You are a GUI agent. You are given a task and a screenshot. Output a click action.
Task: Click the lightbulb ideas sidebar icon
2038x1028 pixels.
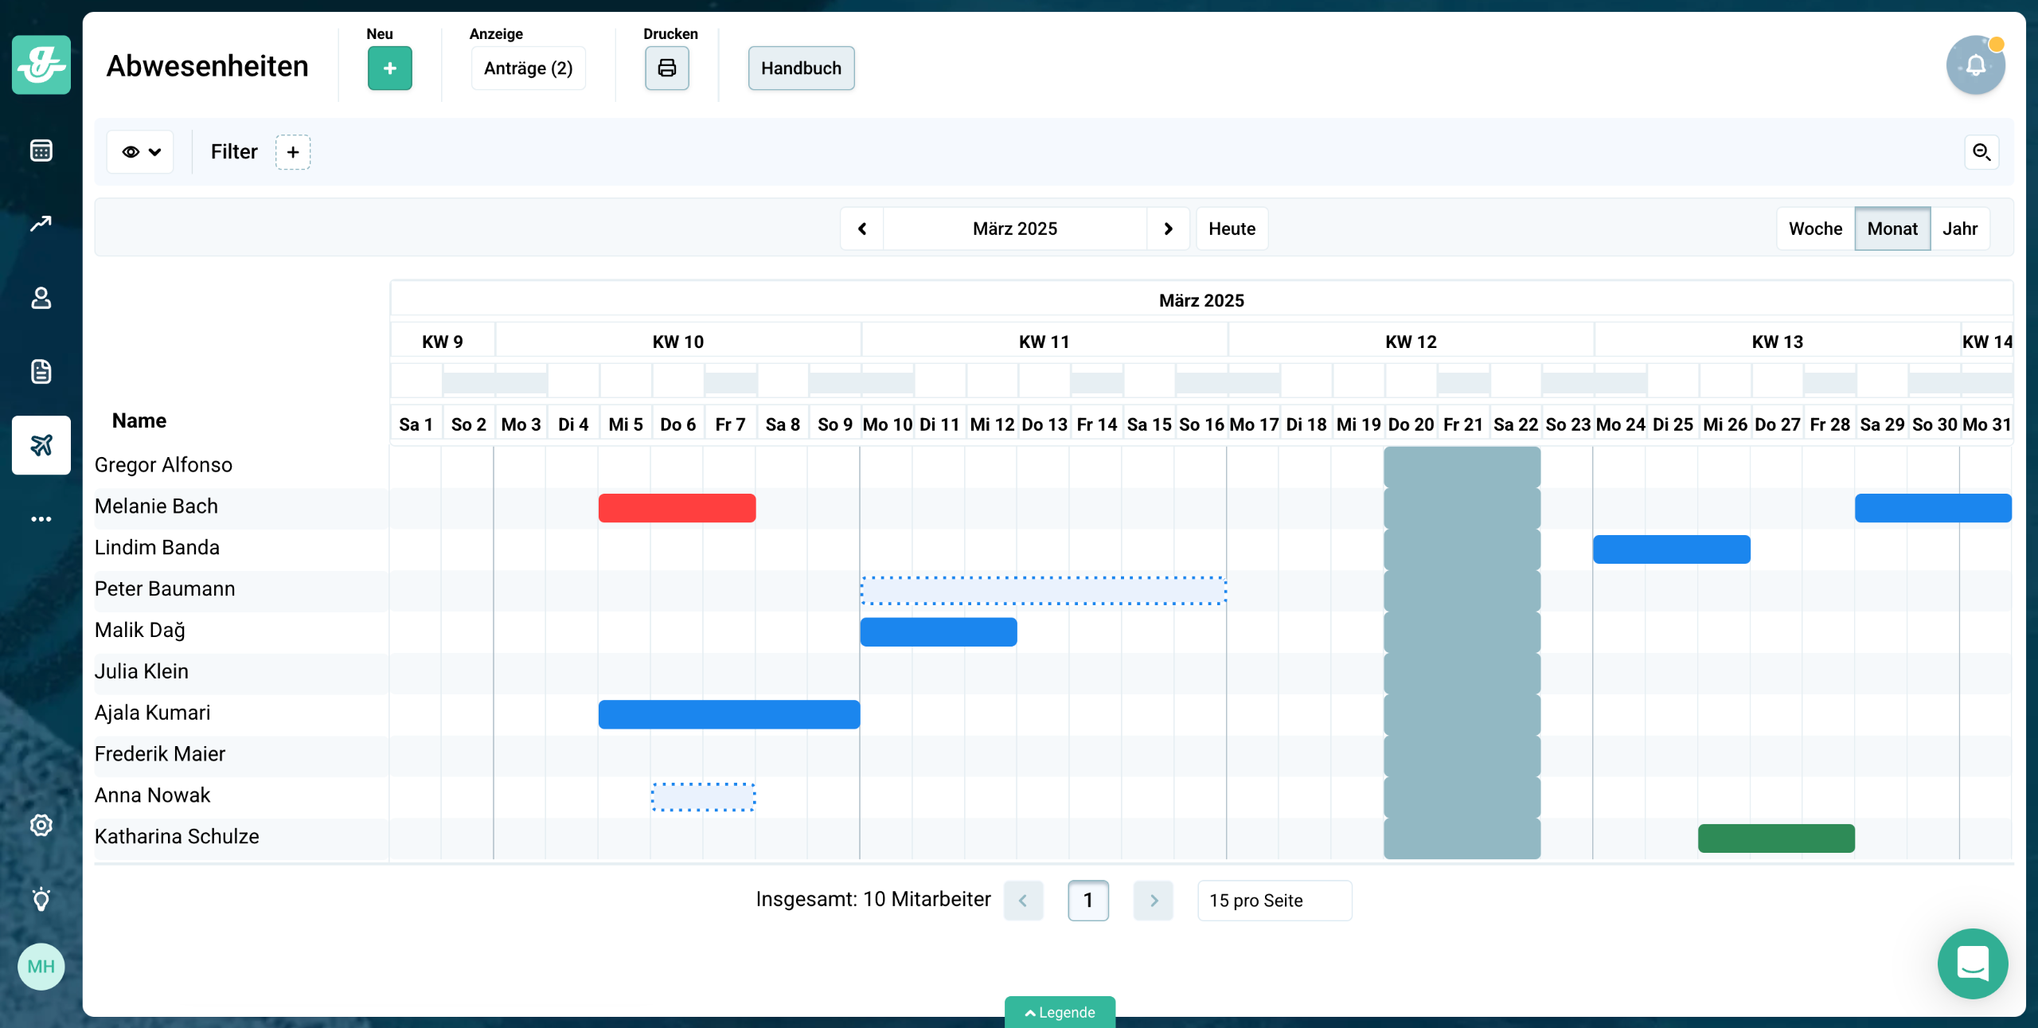(41, 899)
